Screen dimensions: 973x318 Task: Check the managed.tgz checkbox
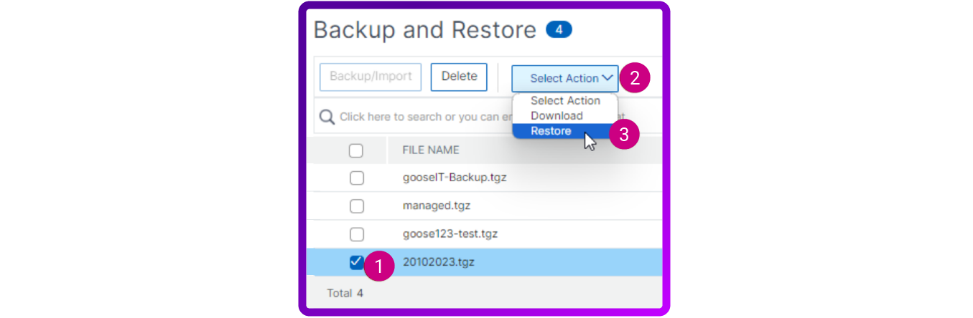coord(356,206)
